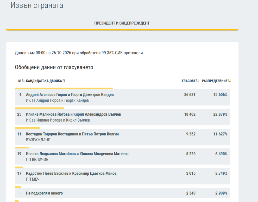Click candidate number 17 cell

(x=19, y=174)
